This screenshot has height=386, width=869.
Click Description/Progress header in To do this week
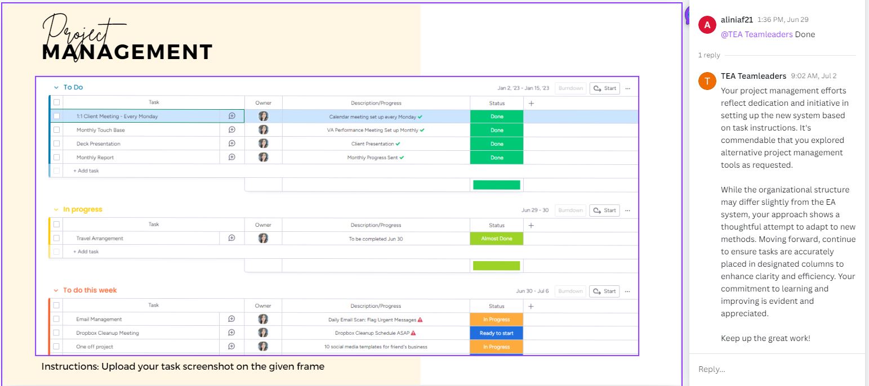point(376,306)
